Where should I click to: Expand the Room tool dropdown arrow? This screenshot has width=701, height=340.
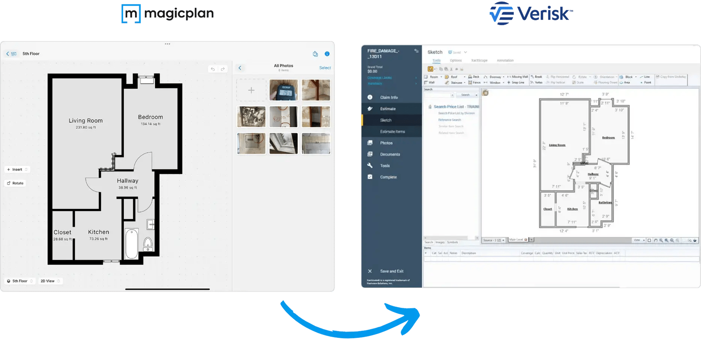(x=441, y=77)
